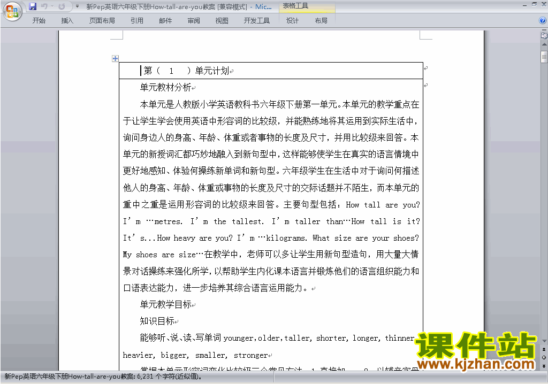The image size is (548, 384).
Task: Click the vertical scrollbar thumb
Action: pos(544,57)
